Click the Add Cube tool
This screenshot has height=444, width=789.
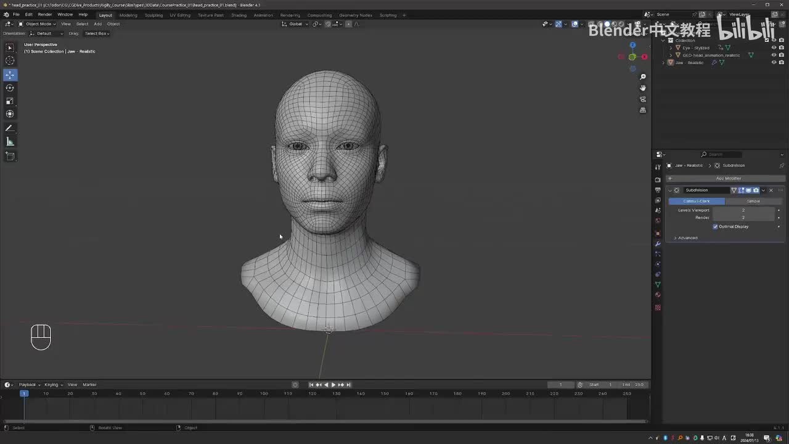coord(10,157)
